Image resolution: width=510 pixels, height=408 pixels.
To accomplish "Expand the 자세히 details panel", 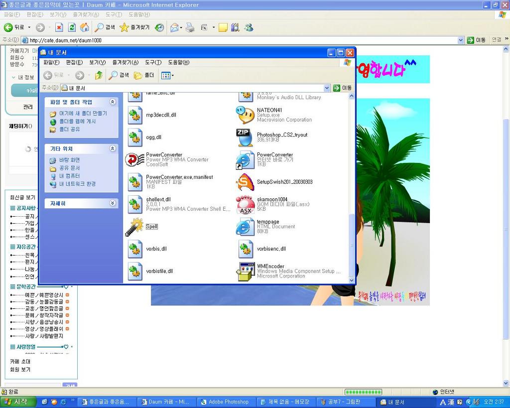I will click(113, 203).
